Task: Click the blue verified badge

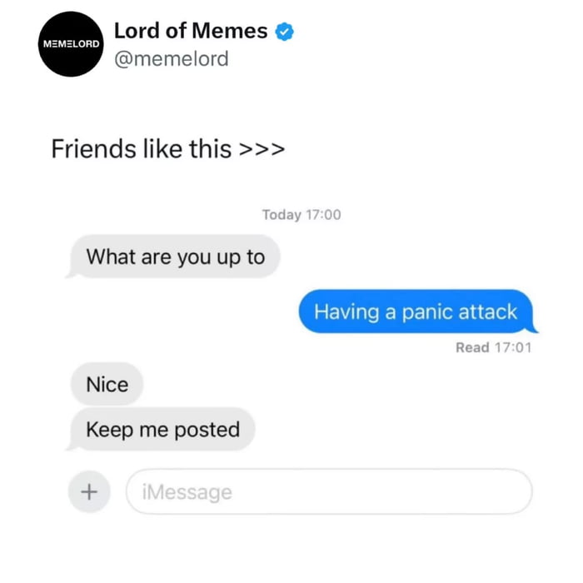Action: [285, 32]
